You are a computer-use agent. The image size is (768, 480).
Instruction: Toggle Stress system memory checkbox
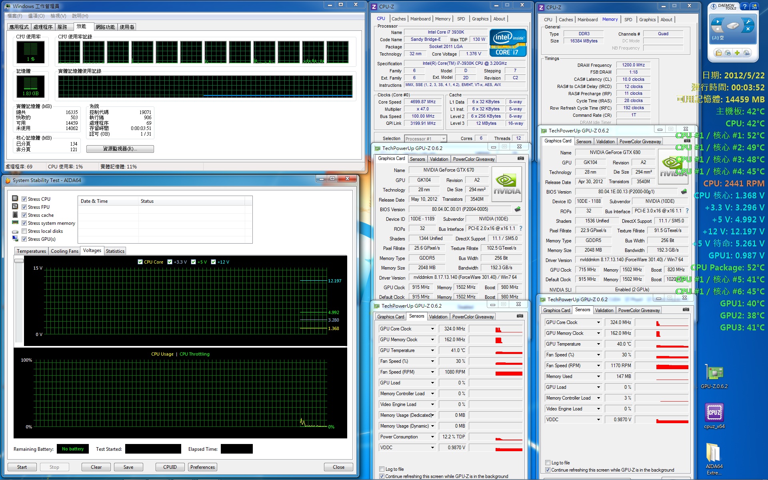tap(24, 223)
